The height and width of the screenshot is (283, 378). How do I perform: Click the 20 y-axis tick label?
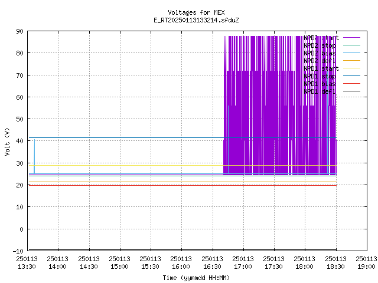(x=19, y=185)
